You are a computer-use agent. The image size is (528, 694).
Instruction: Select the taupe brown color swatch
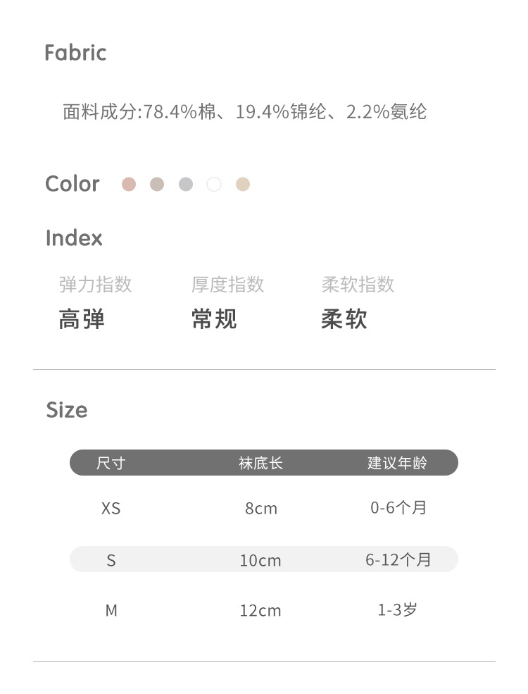(157, 185)
